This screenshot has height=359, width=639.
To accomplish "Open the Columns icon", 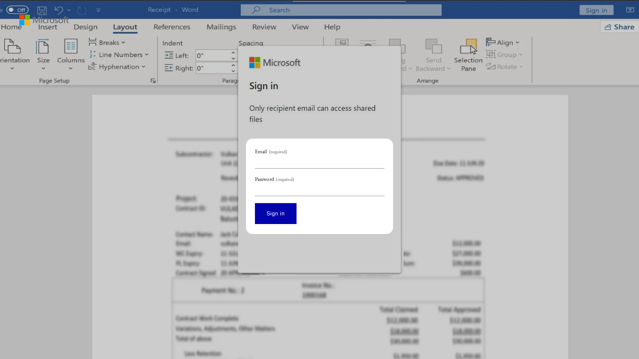I will (71, 46).
